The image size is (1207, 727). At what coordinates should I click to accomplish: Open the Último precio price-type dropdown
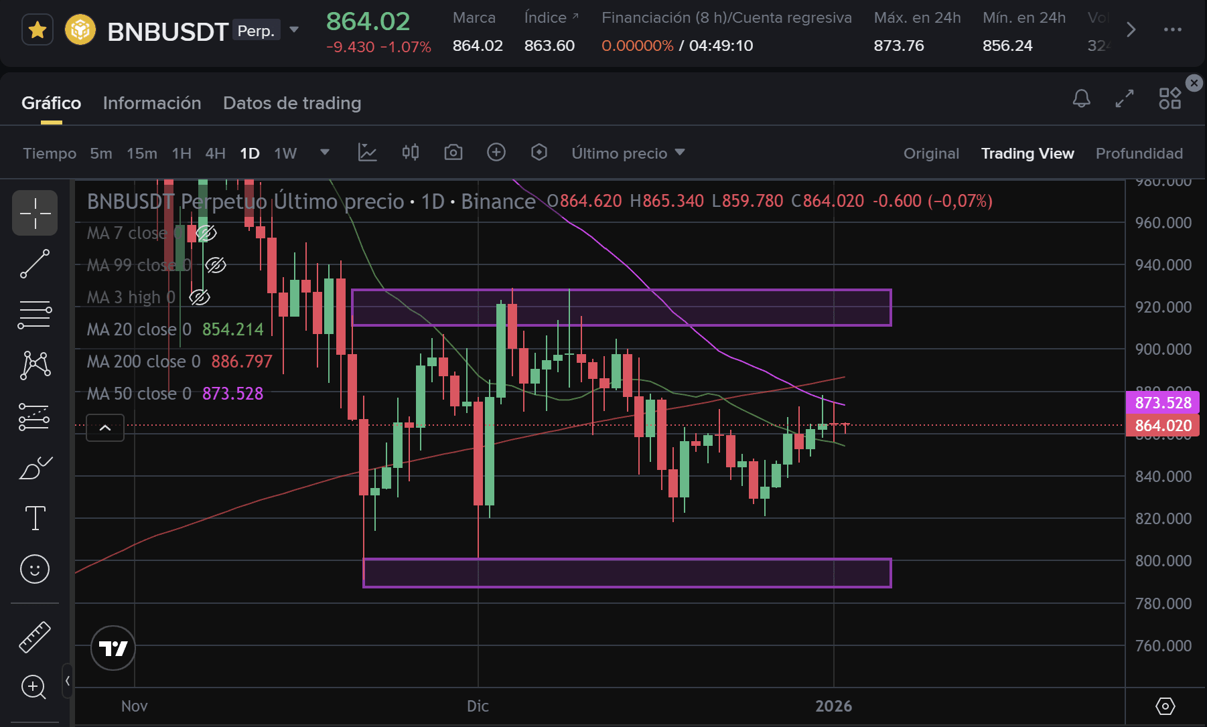click(x=628, y=153)
